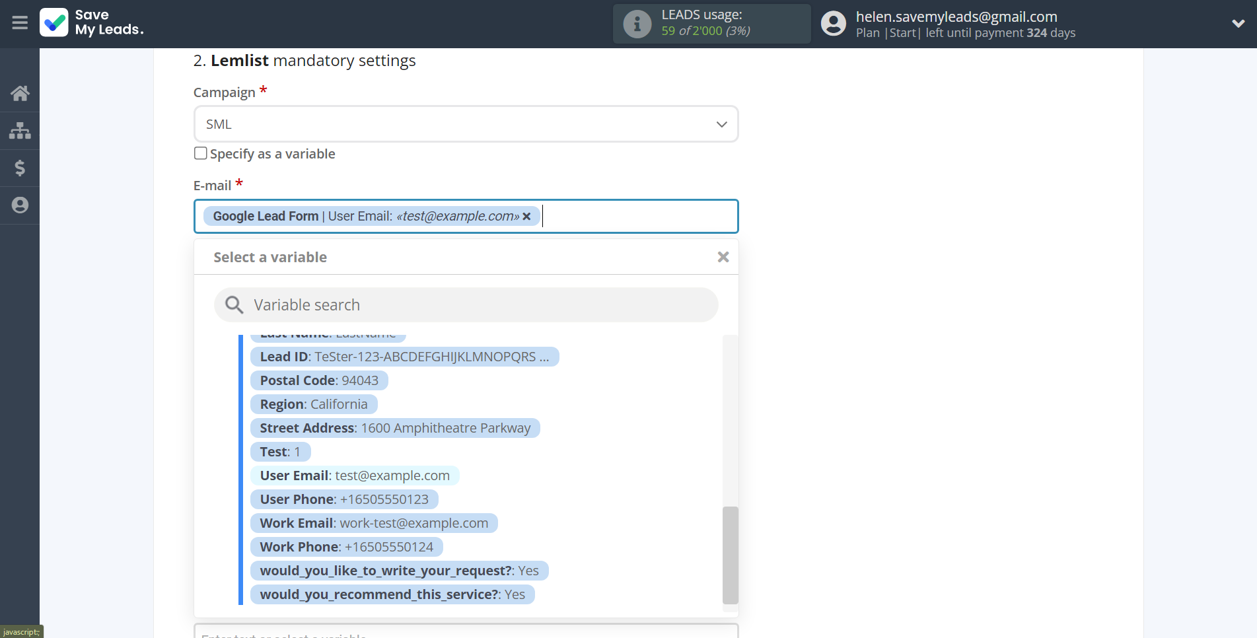The width and height of the screenshot is (1257, 638).
Task: Open the connections sitemap sidebar icon
Action: coord(20,130)
